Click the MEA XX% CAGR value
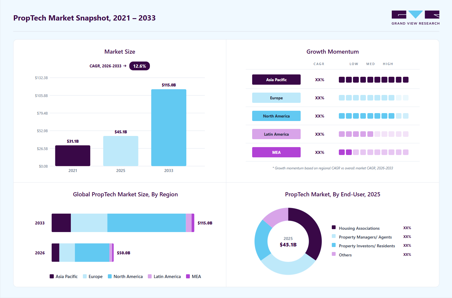Viewport: 452px width, 298px height. (x=319, y=152)
